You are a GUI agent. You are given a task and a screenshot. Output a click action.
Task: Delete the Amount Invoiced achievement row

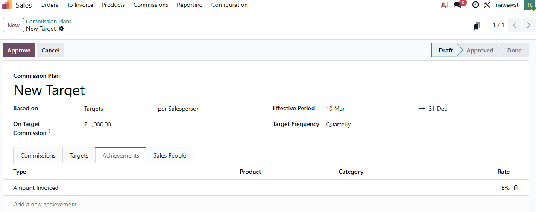pos(516,188)
